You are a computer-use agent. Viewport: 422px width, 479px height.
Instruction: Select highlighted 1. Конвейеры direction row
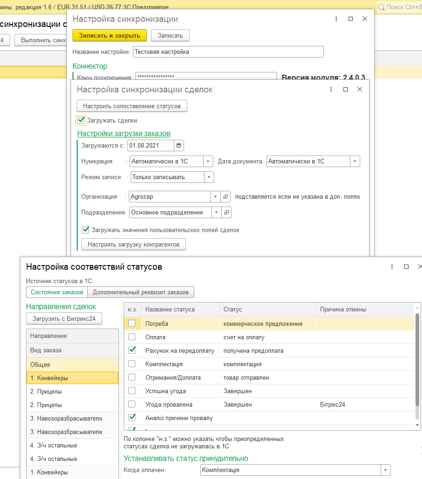click(73, 378)
